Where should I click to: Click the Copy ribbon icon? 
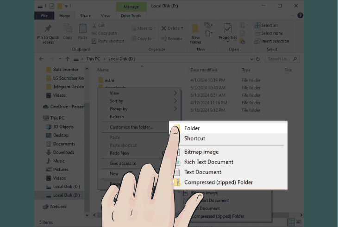pyautogui.click(x=68, y=29)
